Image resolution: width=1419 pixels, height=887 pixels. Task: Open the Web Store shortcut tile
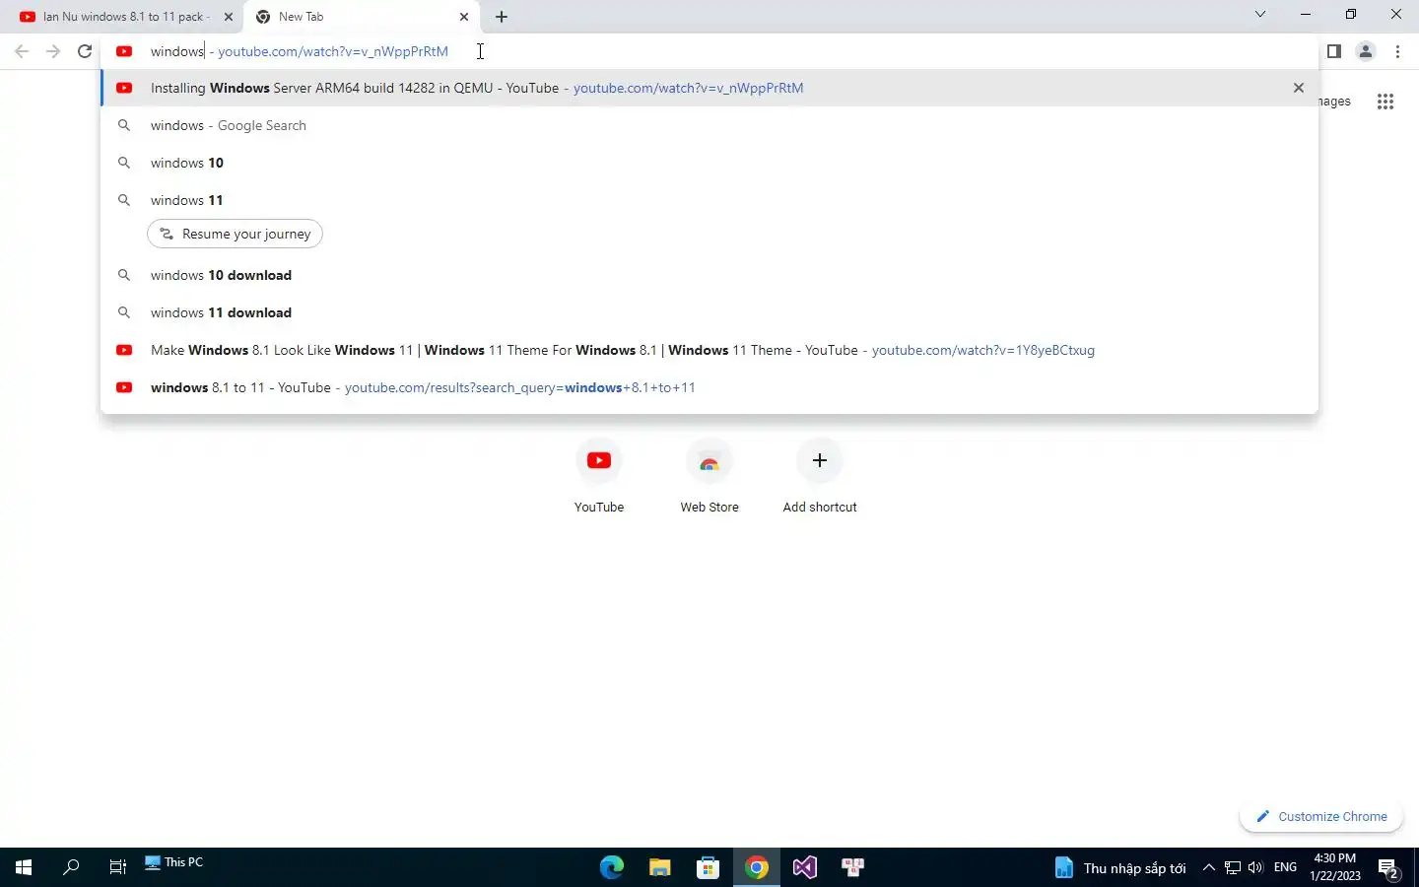(x=709, y=476)
